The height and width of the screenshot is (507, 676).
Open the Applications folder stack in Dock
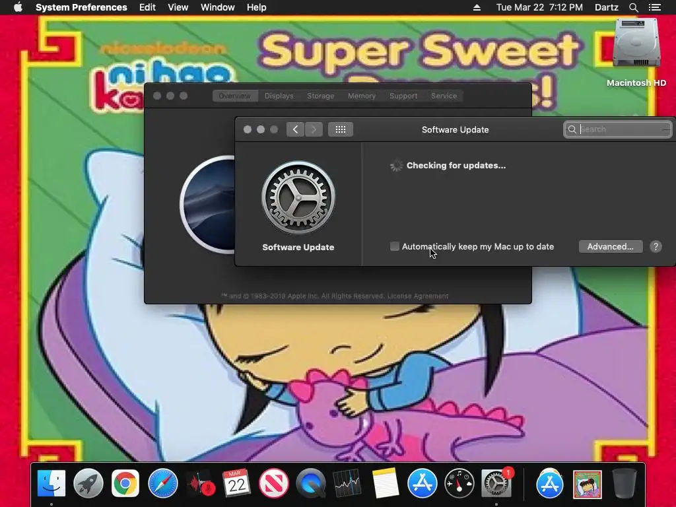(550, 483)
